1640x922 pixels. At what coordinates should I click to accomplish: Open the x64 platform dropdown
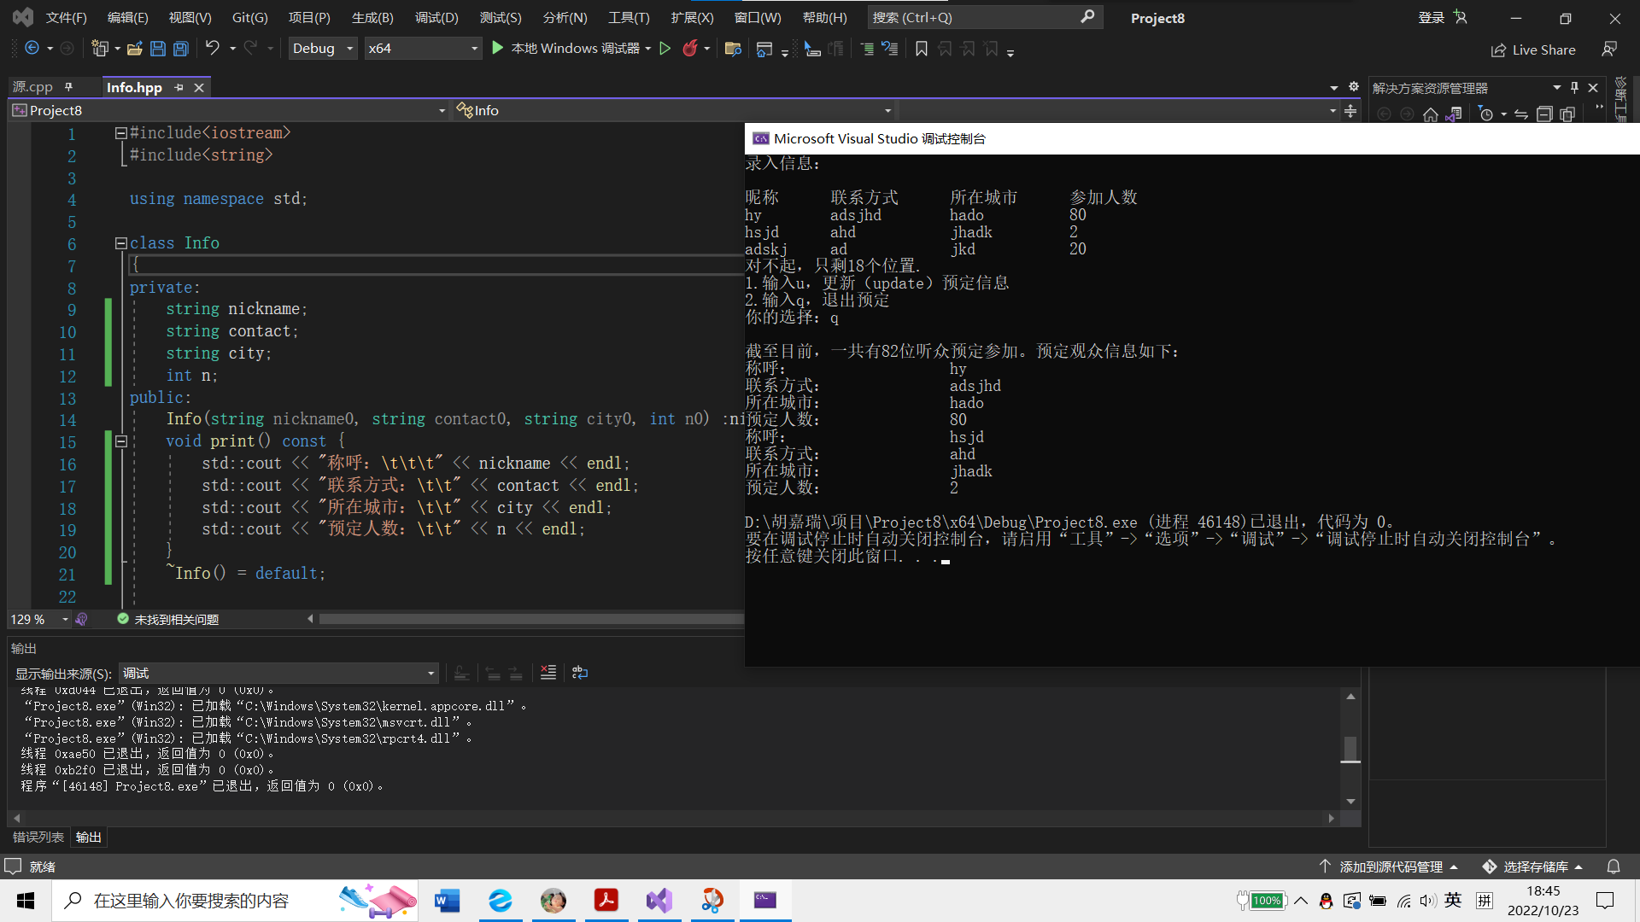point(422,49)
